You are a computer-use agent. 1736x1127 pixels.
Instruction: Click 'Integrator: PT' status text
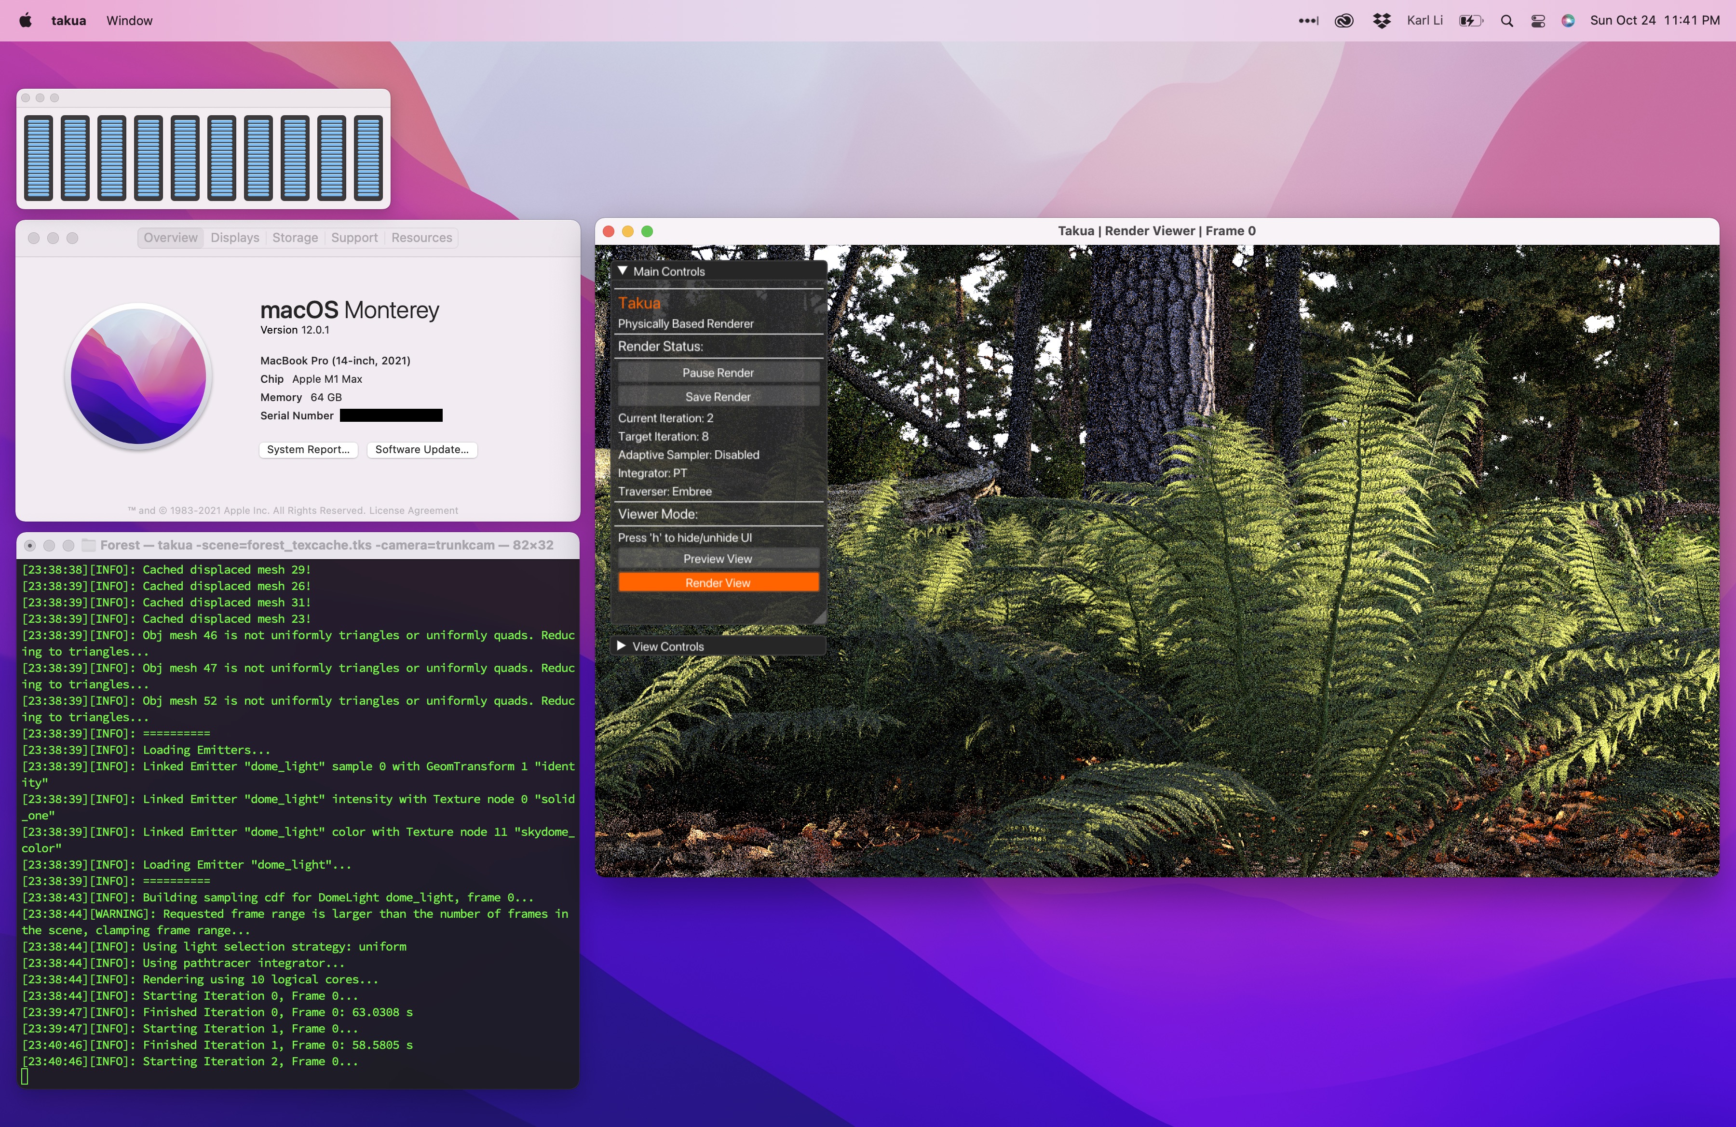coord(652,473)
